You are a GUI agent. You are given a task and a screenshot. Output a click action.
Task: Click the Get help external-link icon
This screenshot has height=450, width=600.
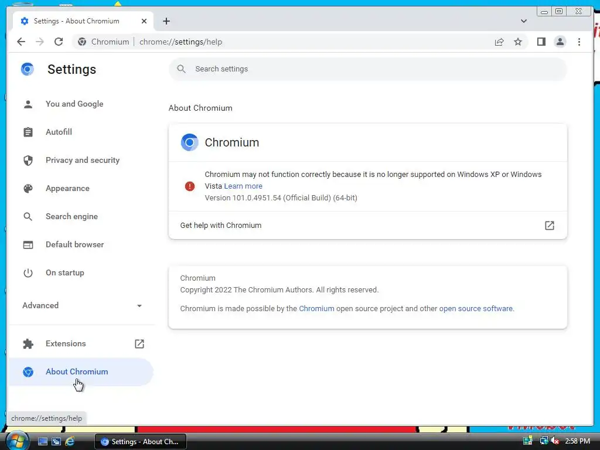(x=550, y=226)
